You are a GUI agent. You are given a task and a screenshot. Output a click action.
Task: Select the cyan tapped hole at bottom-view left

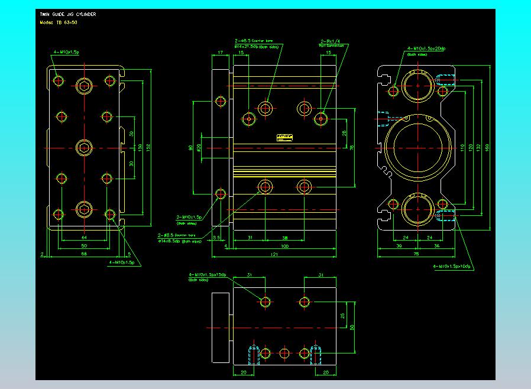tap(254, 354)
